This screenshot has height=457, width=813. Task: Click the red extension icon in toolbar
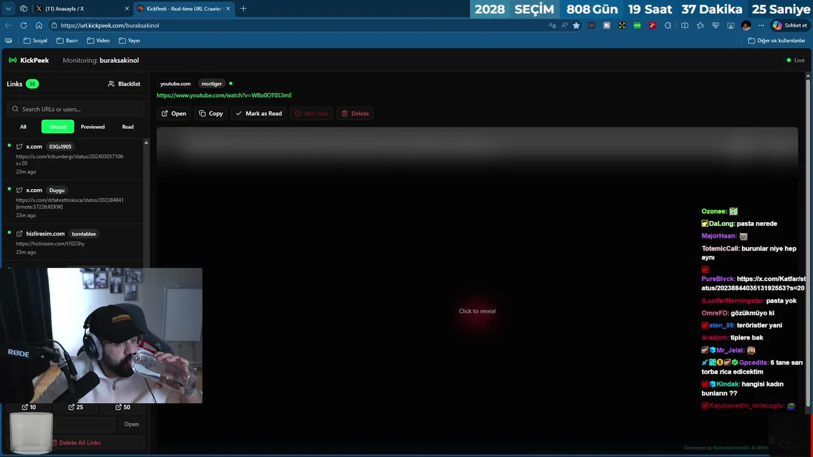(x=652, y=25)
